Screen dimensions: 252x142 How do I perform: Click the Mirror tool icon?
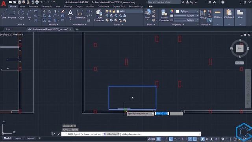click(50, 16)
